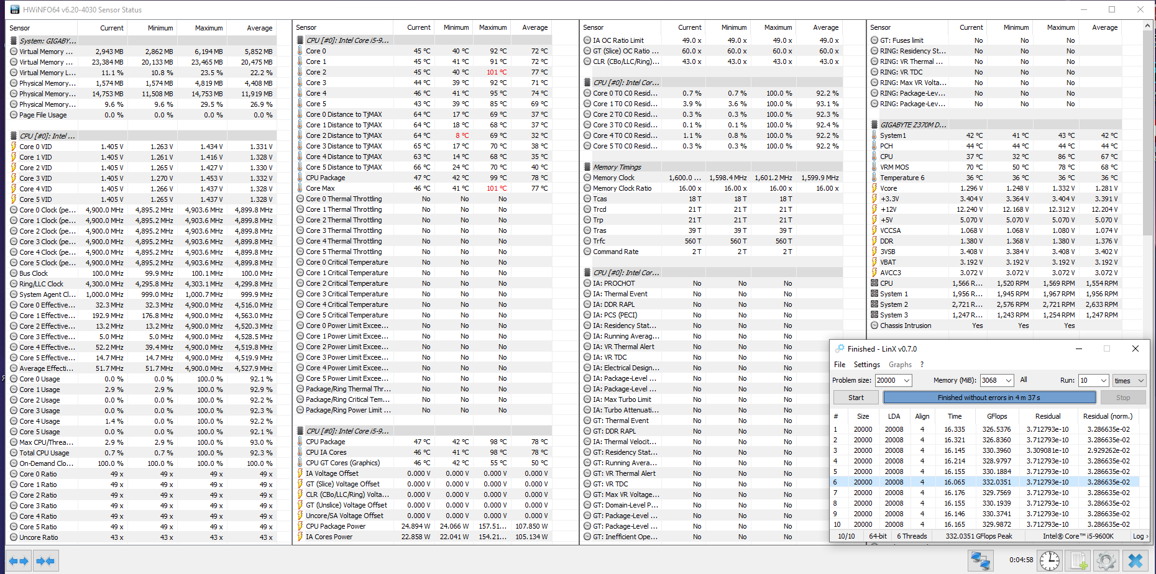Screen dimensions: 1156x574
Task: Click the icon beside IA: PROCHOT
Action: pyautogui.click(x=587, y=283)
